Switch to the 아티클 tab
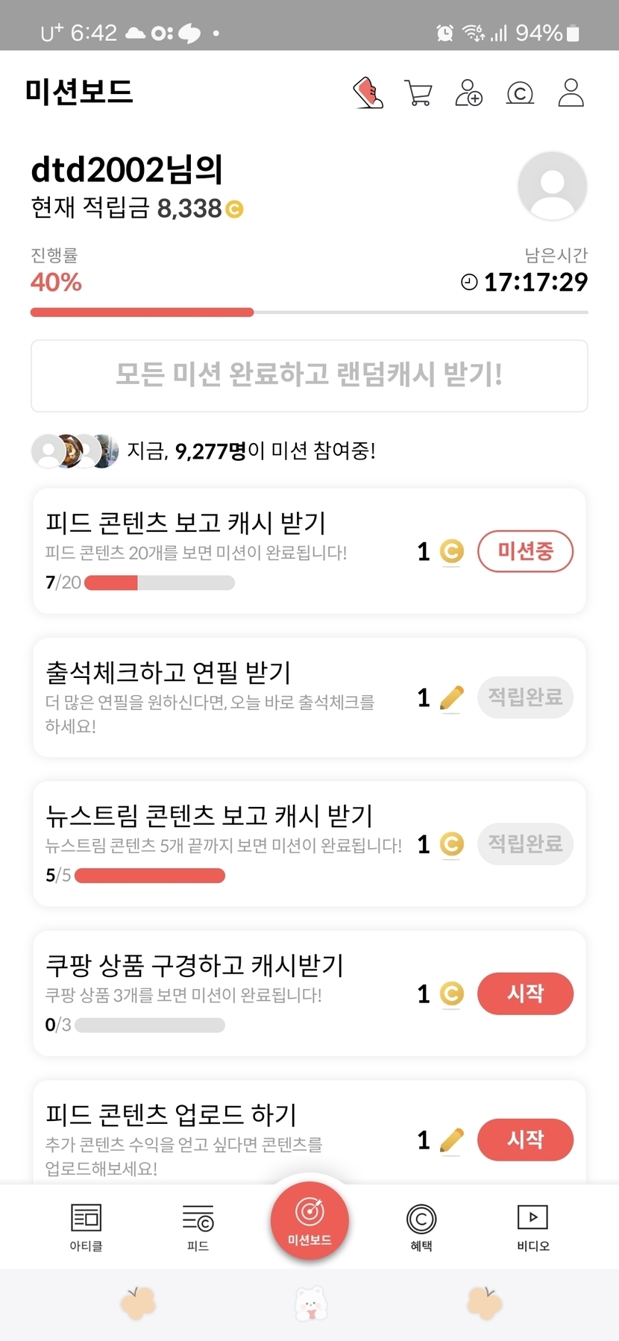Viewport: 619px width, 1341px height. click(86, 1227)
